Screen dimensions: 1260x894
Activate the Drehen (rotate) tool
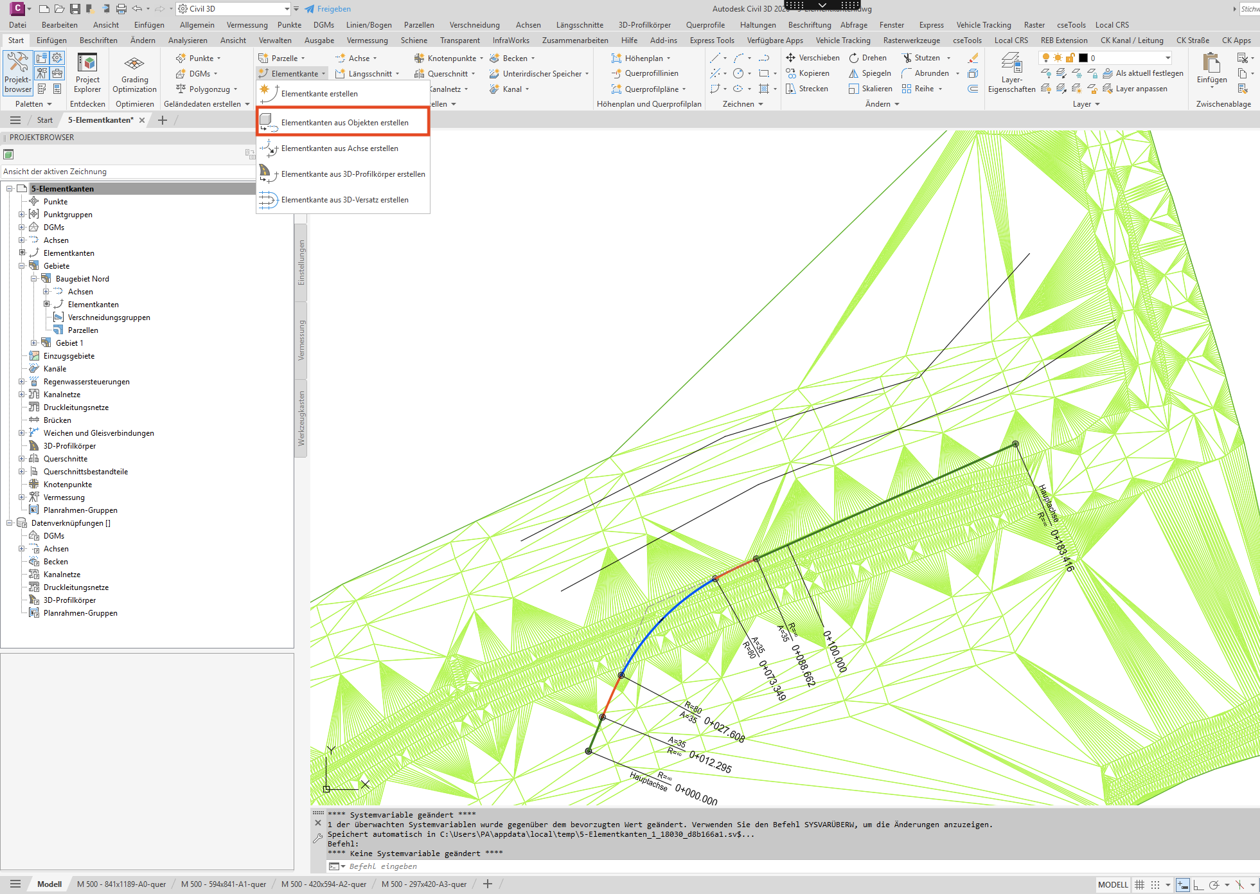(867, 58)
